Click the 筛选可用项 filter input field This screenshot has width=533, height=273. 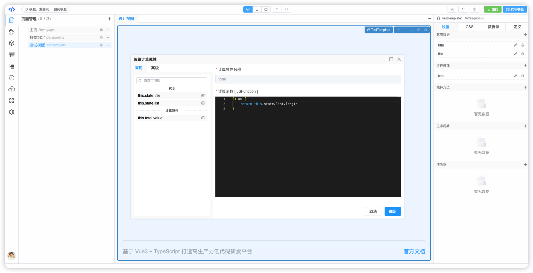172,81
